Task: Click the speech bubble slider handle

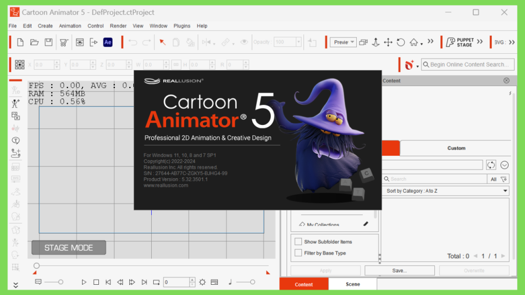Action: 60,282
